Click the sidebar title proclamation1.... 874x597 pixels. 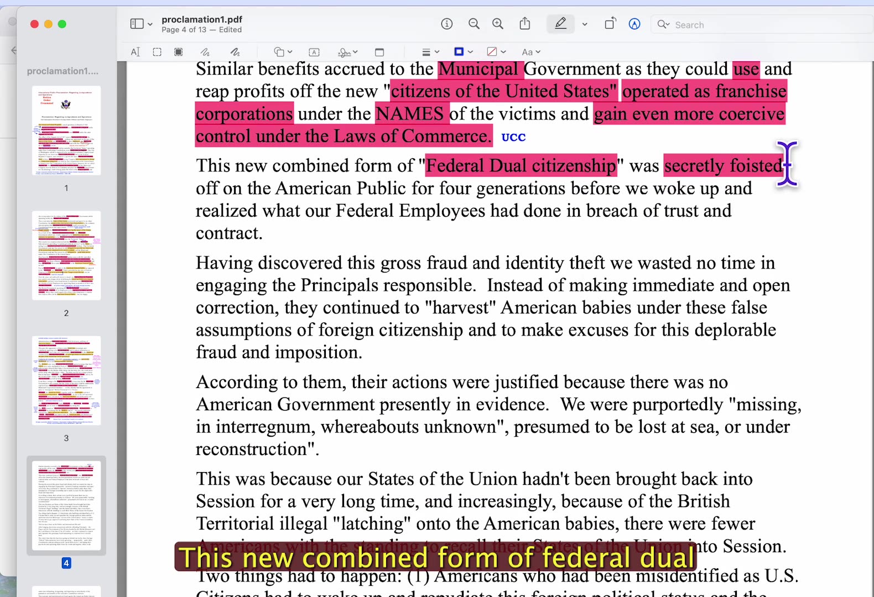(63, 71)
